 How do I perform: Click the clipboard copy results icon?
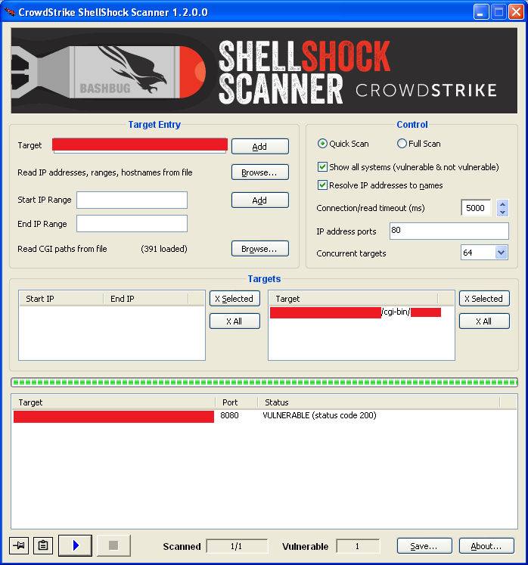[x=43, y=545]
